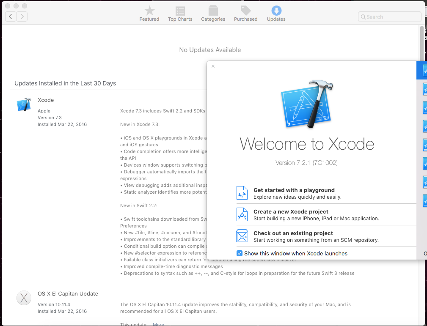427x326 pixels.
Task: Go back with the App Store back arrow
Action: (11, 16)
